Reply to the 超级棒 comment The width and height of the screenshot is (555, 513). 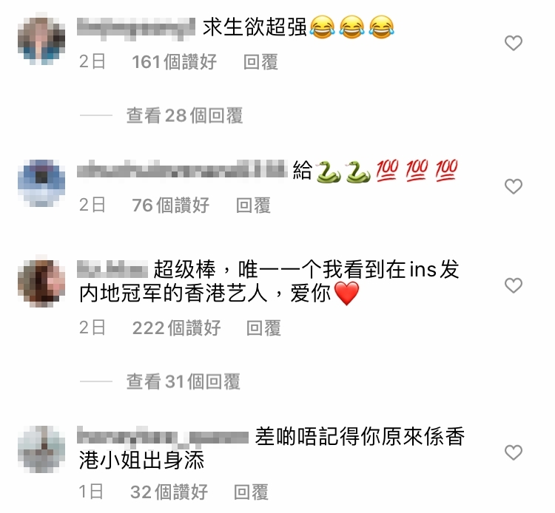[263, 327]
